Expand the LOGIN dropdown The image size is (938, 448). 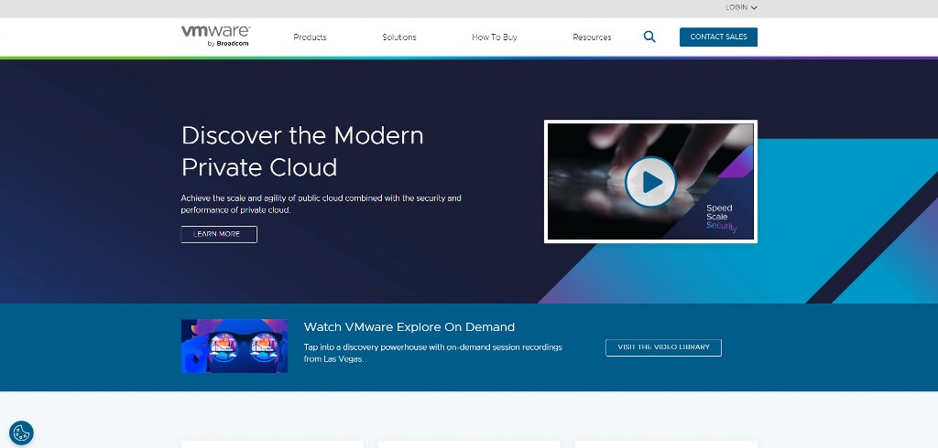click(741, 7)
